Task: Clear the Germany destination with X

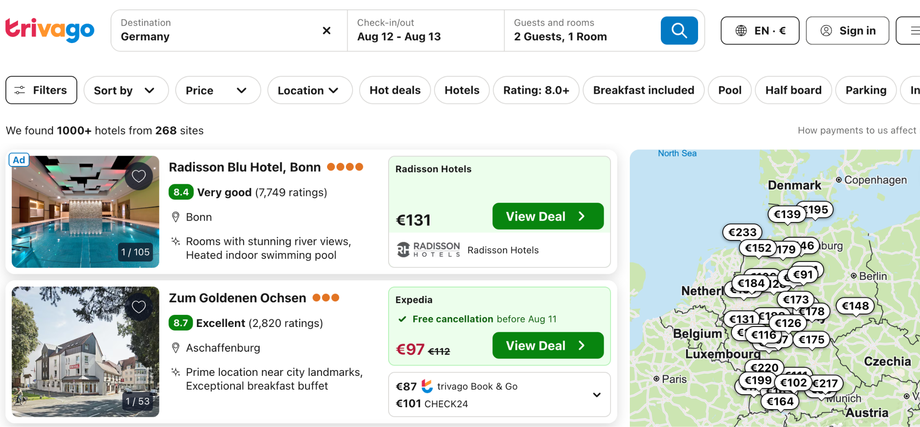Action: (x=327, y=30)
